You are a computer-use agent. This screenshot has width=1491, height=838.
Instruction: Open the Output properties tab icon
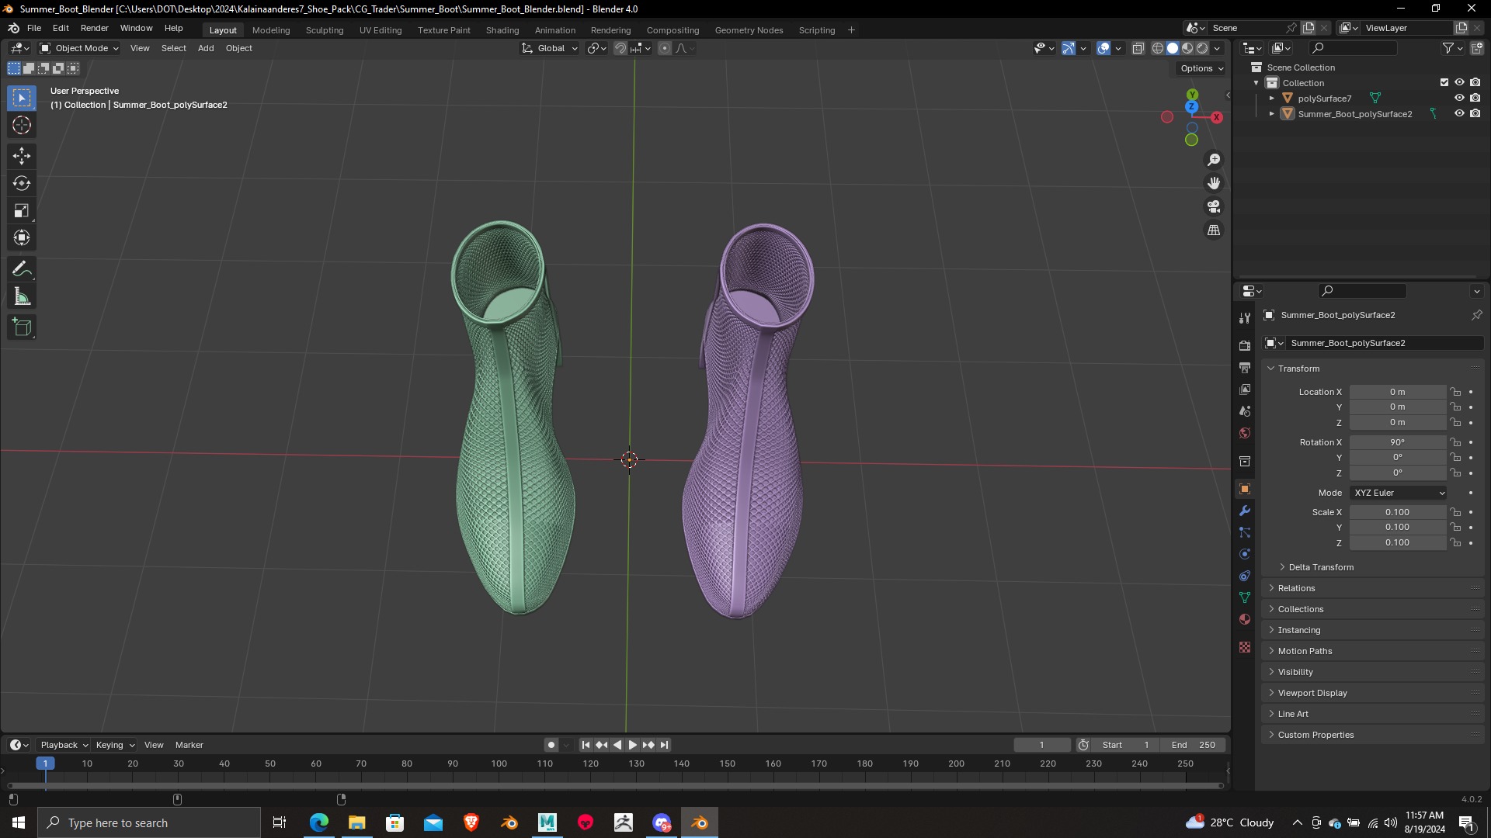pos(1245,367)
